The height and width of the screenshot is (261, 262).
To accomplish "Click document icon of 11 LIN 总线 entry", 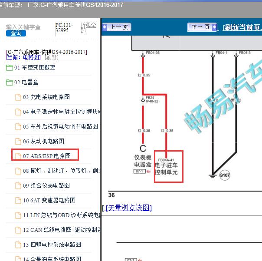I will click(x=18, y=215).
